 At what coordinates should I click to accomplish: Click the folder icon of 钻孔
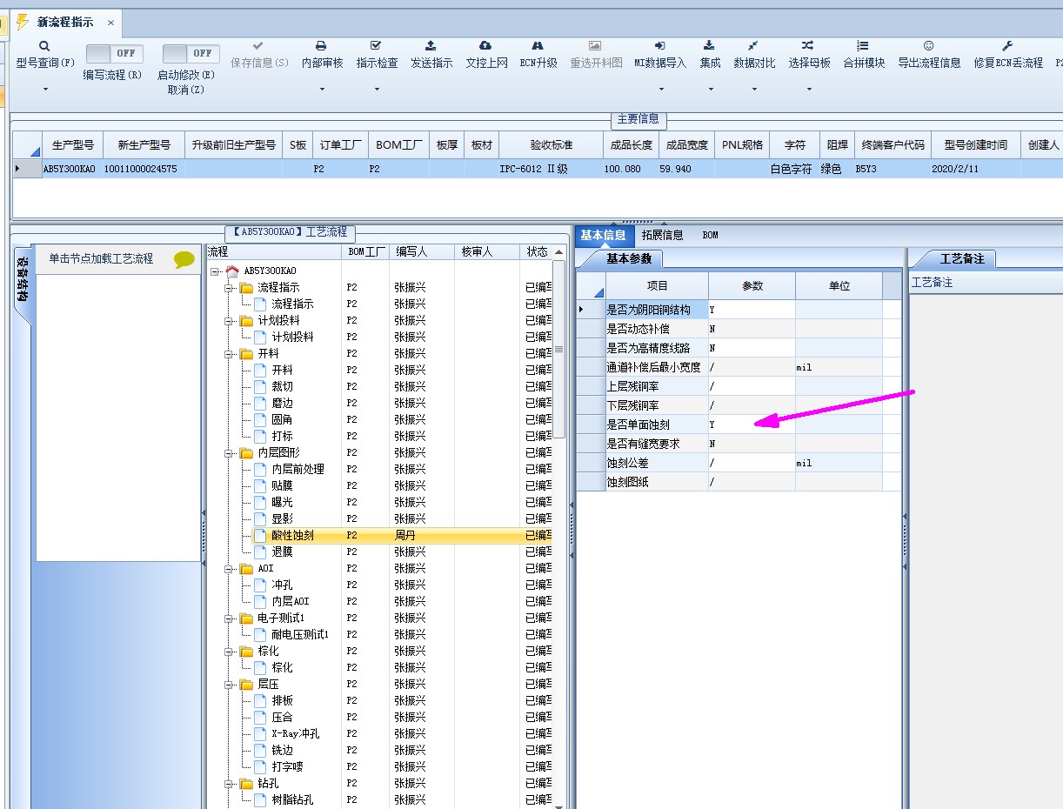246,784
